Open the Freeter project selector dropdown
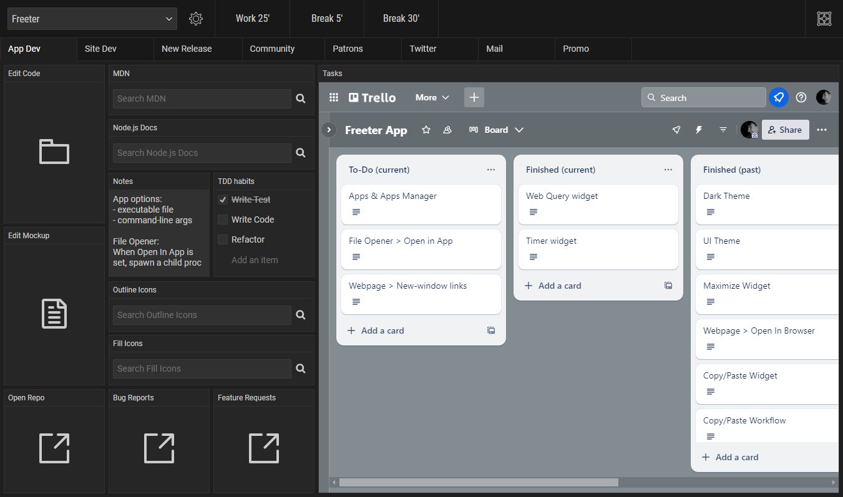 pyautogui.click(x=92, y=19)
